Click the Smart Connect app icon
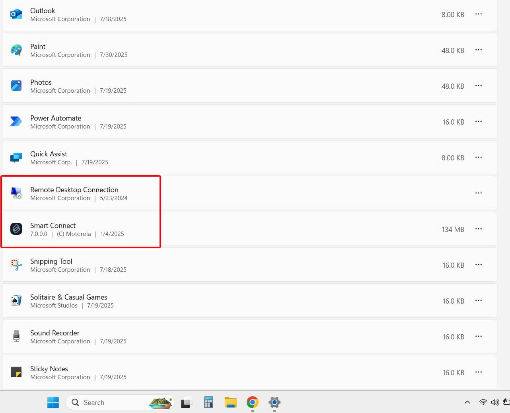 (16, 229)
